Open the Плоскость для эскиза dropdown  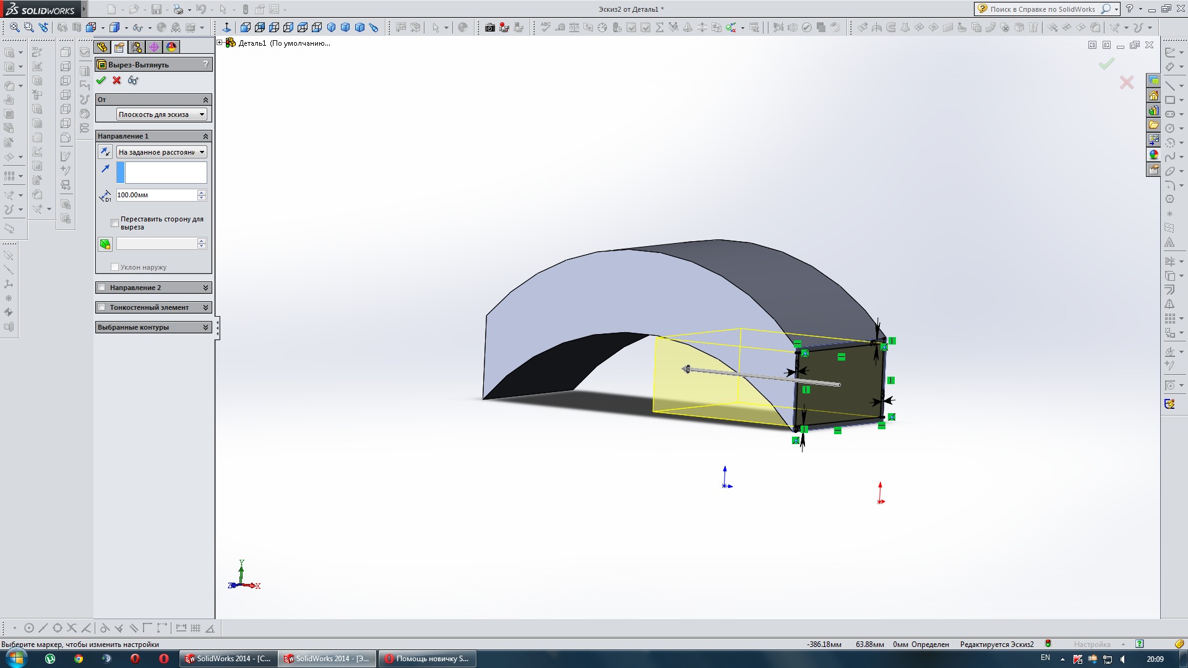[161, 114]
